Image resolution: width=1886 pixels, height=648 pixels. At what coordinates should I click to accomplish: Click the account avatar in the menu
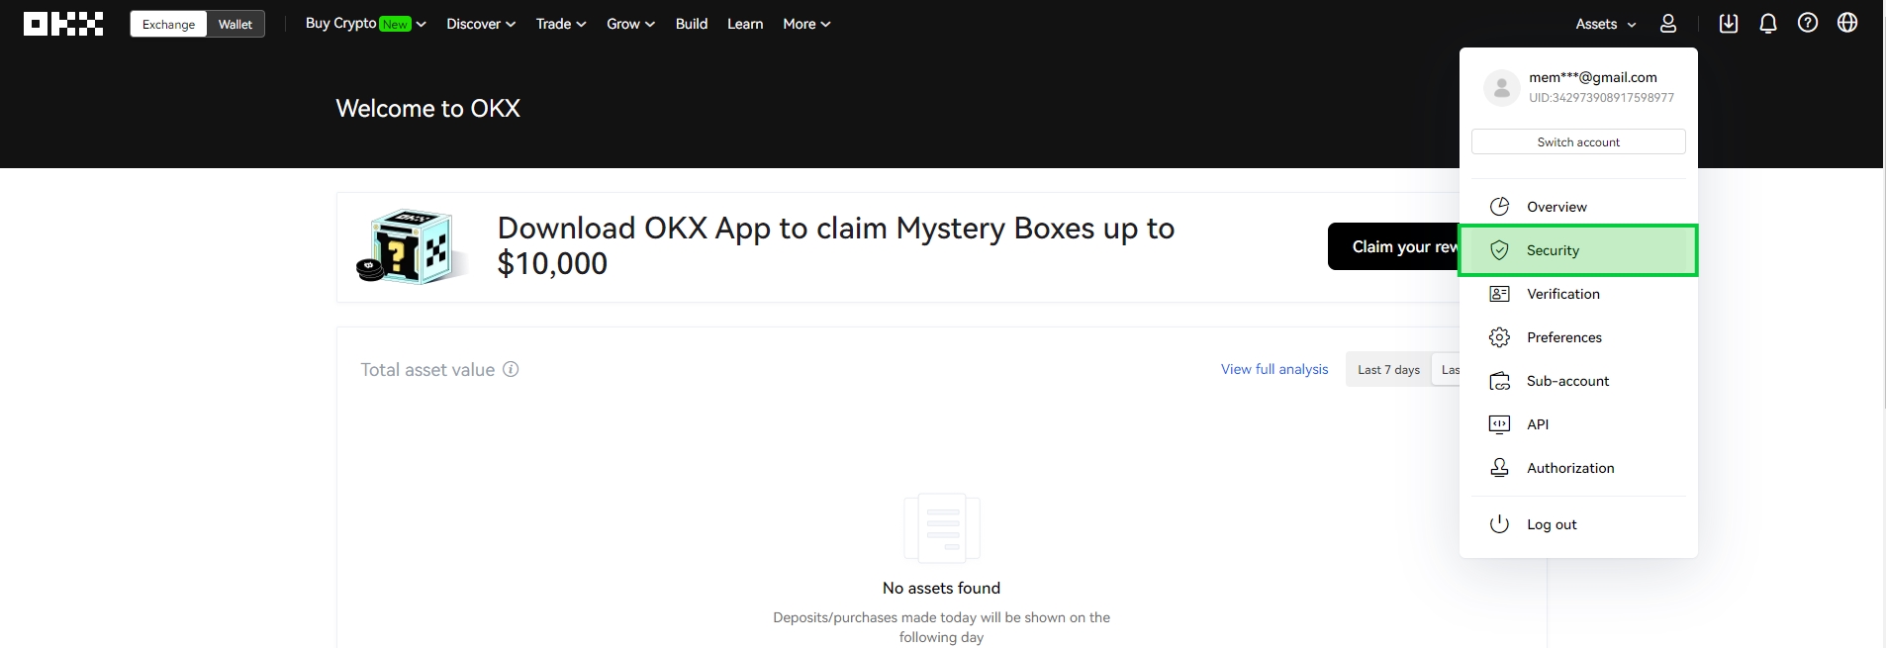click(x=1502, y=87)
